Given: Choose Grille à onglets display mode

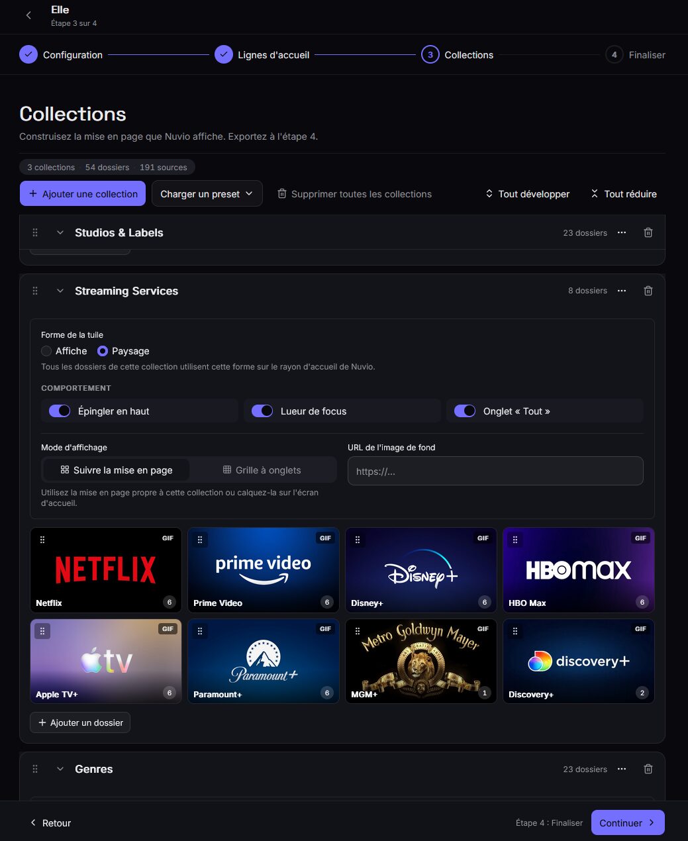Looking at the screenshot, I should tap(262, 470).
